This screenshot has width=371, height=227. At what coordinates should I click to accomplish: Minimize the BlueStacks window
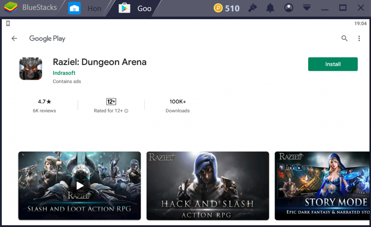325,8
